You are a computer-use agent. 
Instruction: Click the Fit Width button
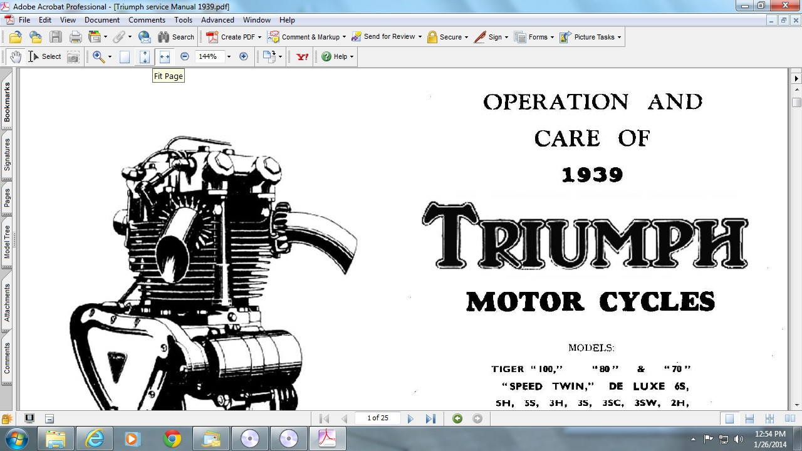(165, 56)
